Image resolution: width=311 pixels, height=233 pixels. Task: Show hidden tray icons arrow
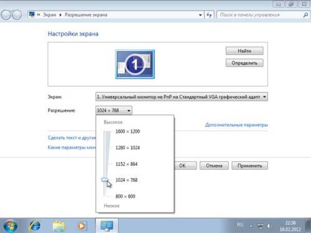[x=251, y=226]
